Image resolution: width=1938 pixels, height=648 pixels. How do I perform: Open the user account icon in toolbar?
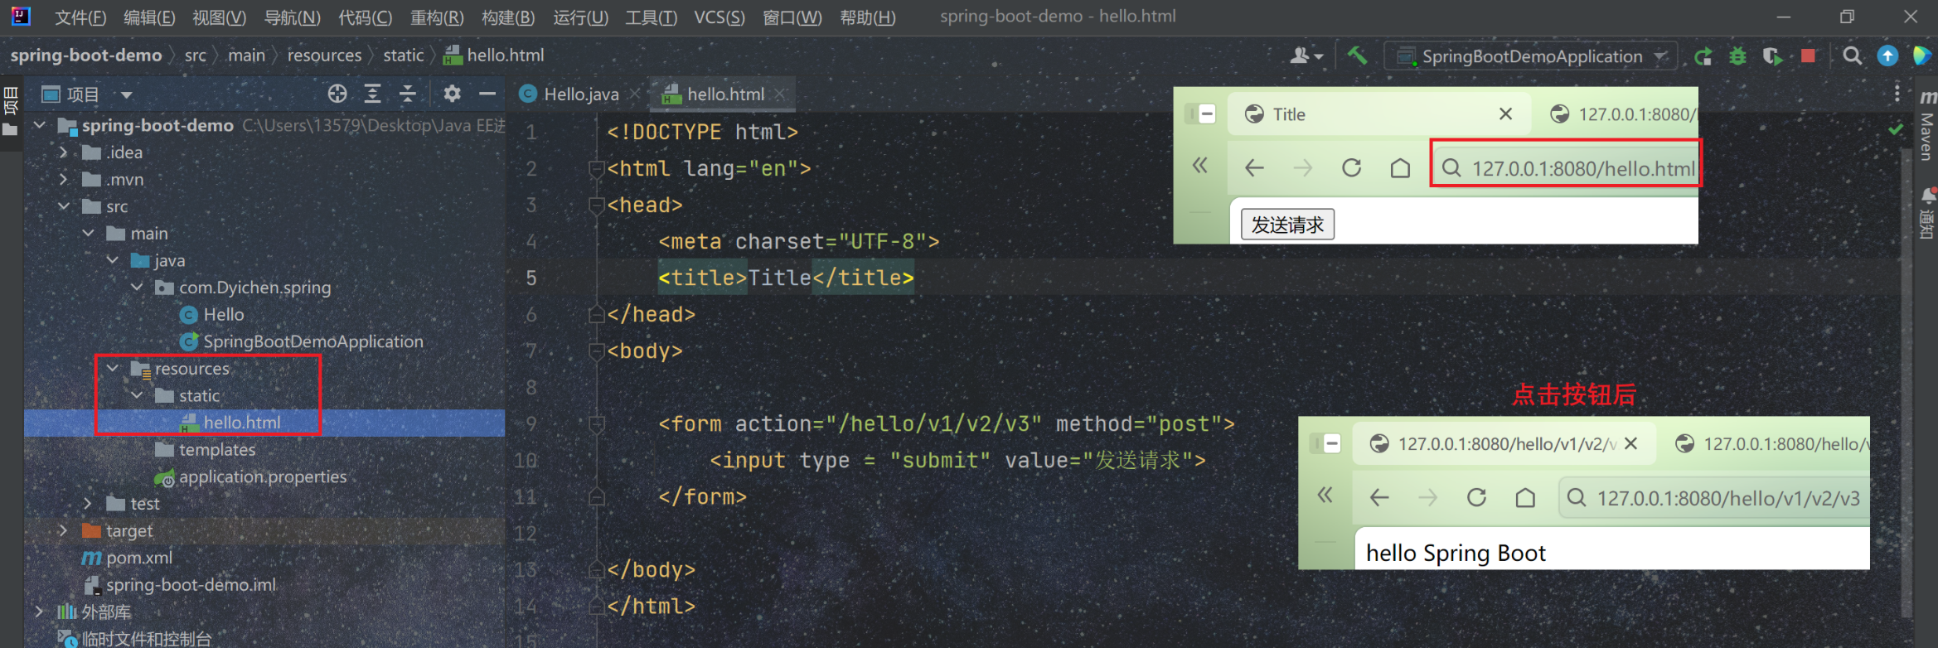click(1306, 56)
